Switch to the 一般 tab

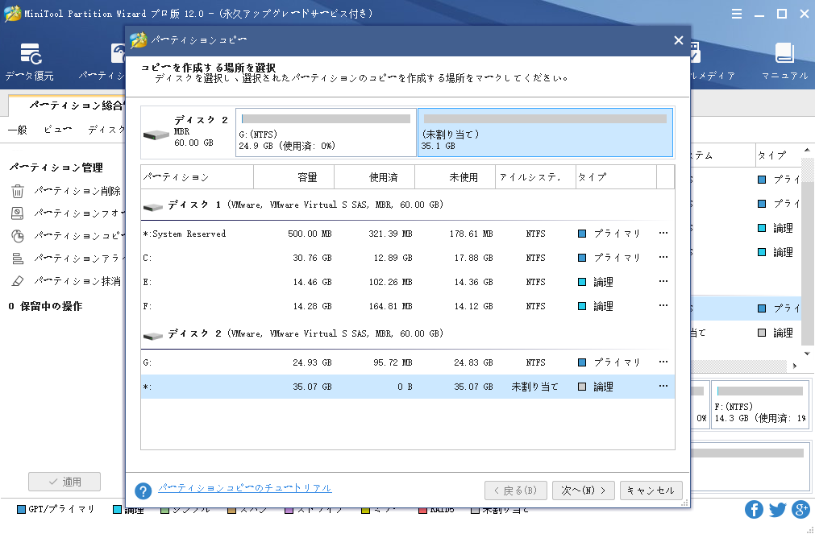click(16, 130)
